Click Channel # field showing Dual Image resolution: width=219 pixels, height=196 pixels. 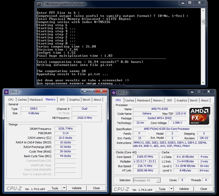(x=85, y=109)
